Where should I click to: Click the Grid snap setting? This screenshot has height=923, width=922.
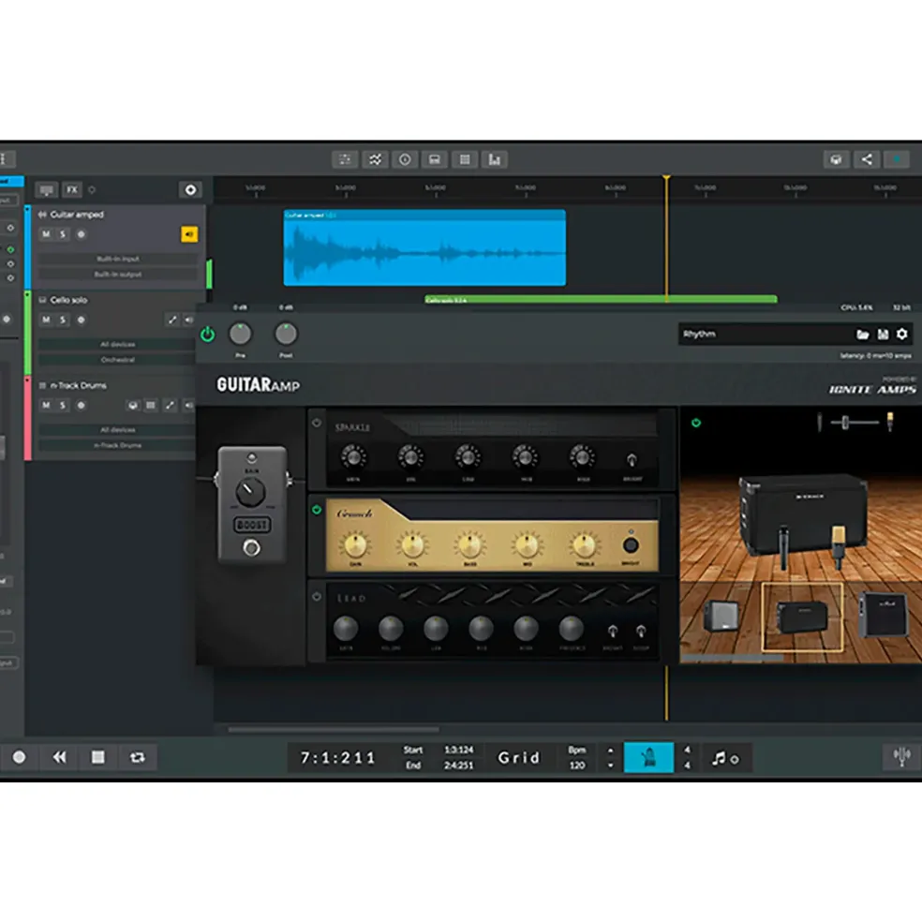tap(519, 757)
